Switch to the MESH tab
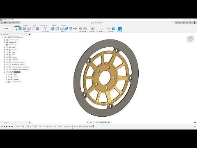This screenshot has height=148, width=197. coord(34,25)
